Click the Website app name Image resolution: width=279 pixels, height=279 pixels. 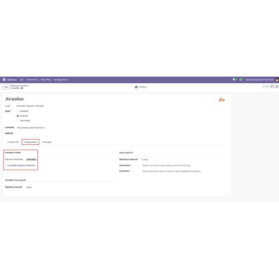(x=12, y=80)
